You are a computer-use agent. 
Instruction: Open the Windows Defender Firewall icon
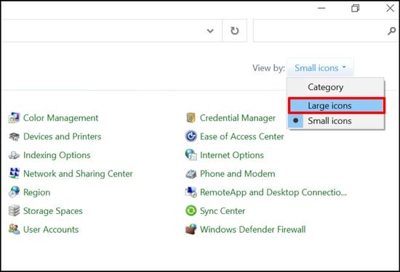(191, 229)
